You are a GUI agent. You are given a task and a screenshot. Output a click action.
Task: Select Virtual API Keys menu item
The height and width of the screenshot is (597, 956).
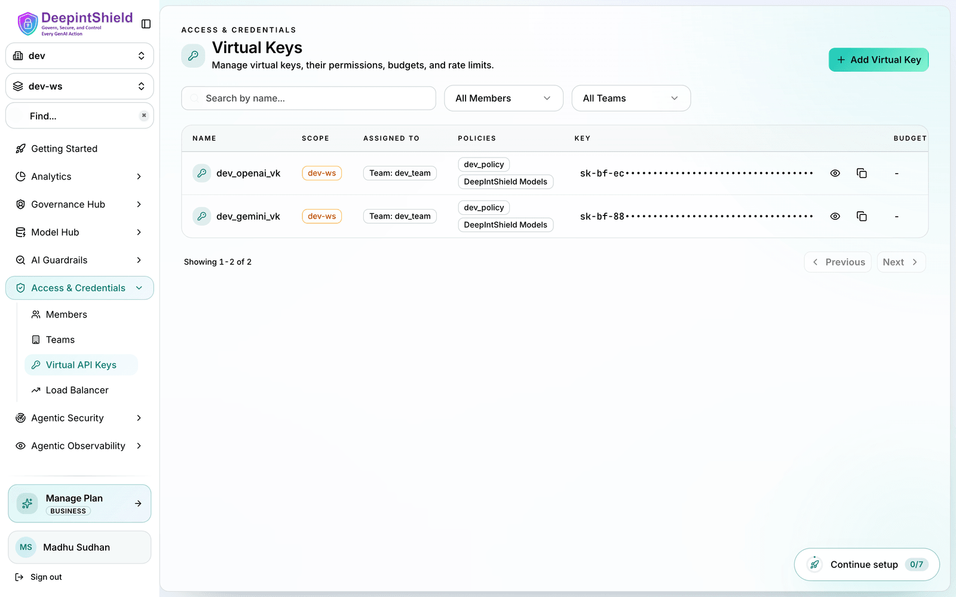click(81, 365)
